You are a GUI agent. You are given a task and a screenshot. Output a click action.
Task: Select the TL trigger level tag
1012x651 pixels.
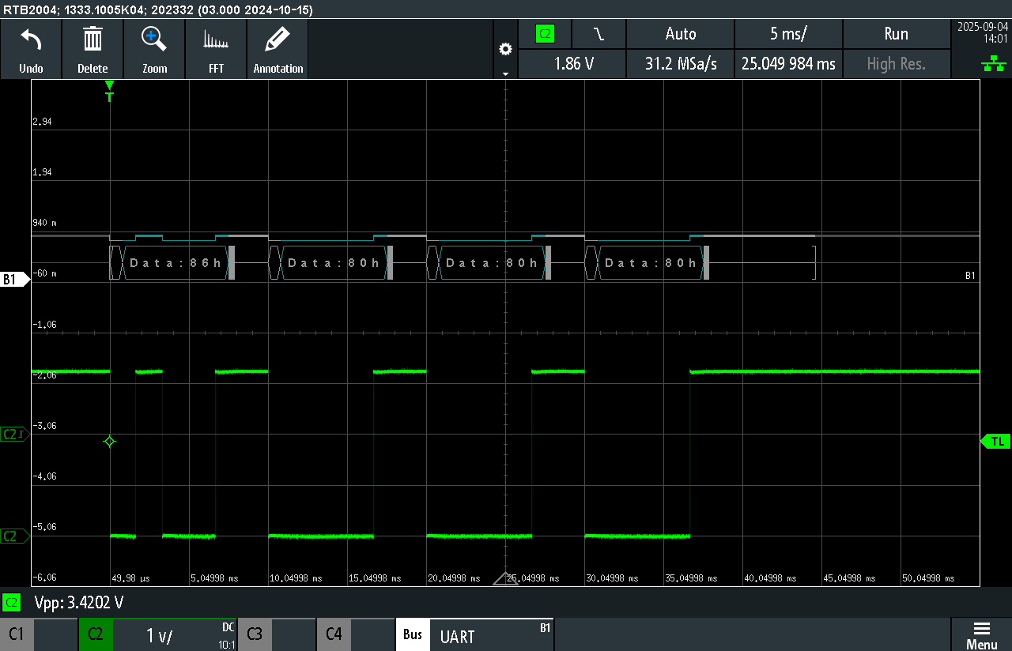(x=995, y=441)
